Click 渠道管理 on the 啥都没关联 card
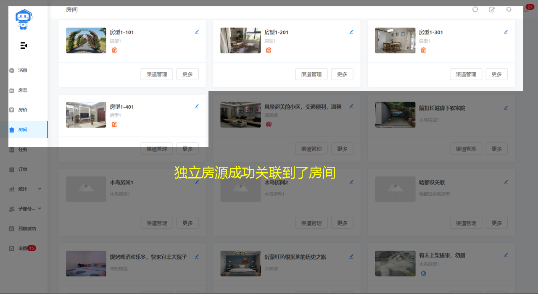 coord(466,223)
